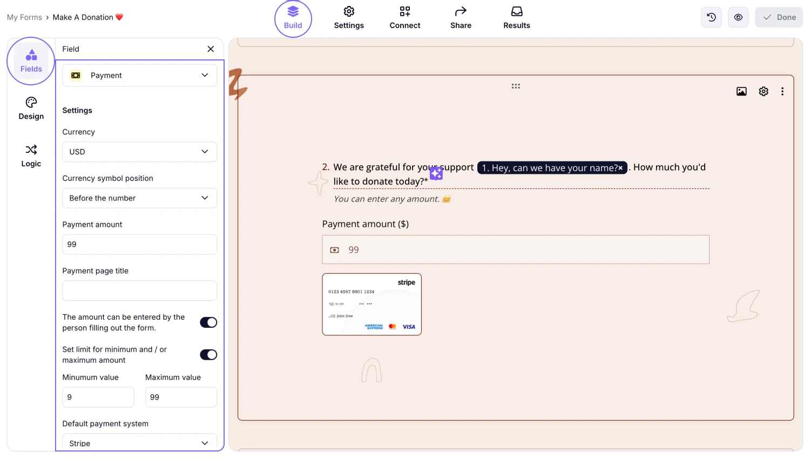Open question settings gear icon
Screen dimensions: 810x458
click(764, 92)
